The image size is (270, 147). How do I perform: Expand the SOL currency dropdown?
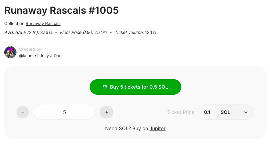(x=234, y=112)
